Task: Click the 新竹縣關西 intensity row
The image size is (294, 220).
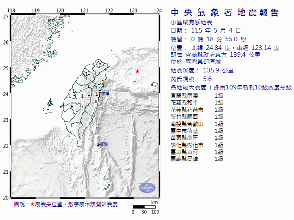Action: [197, 117]
